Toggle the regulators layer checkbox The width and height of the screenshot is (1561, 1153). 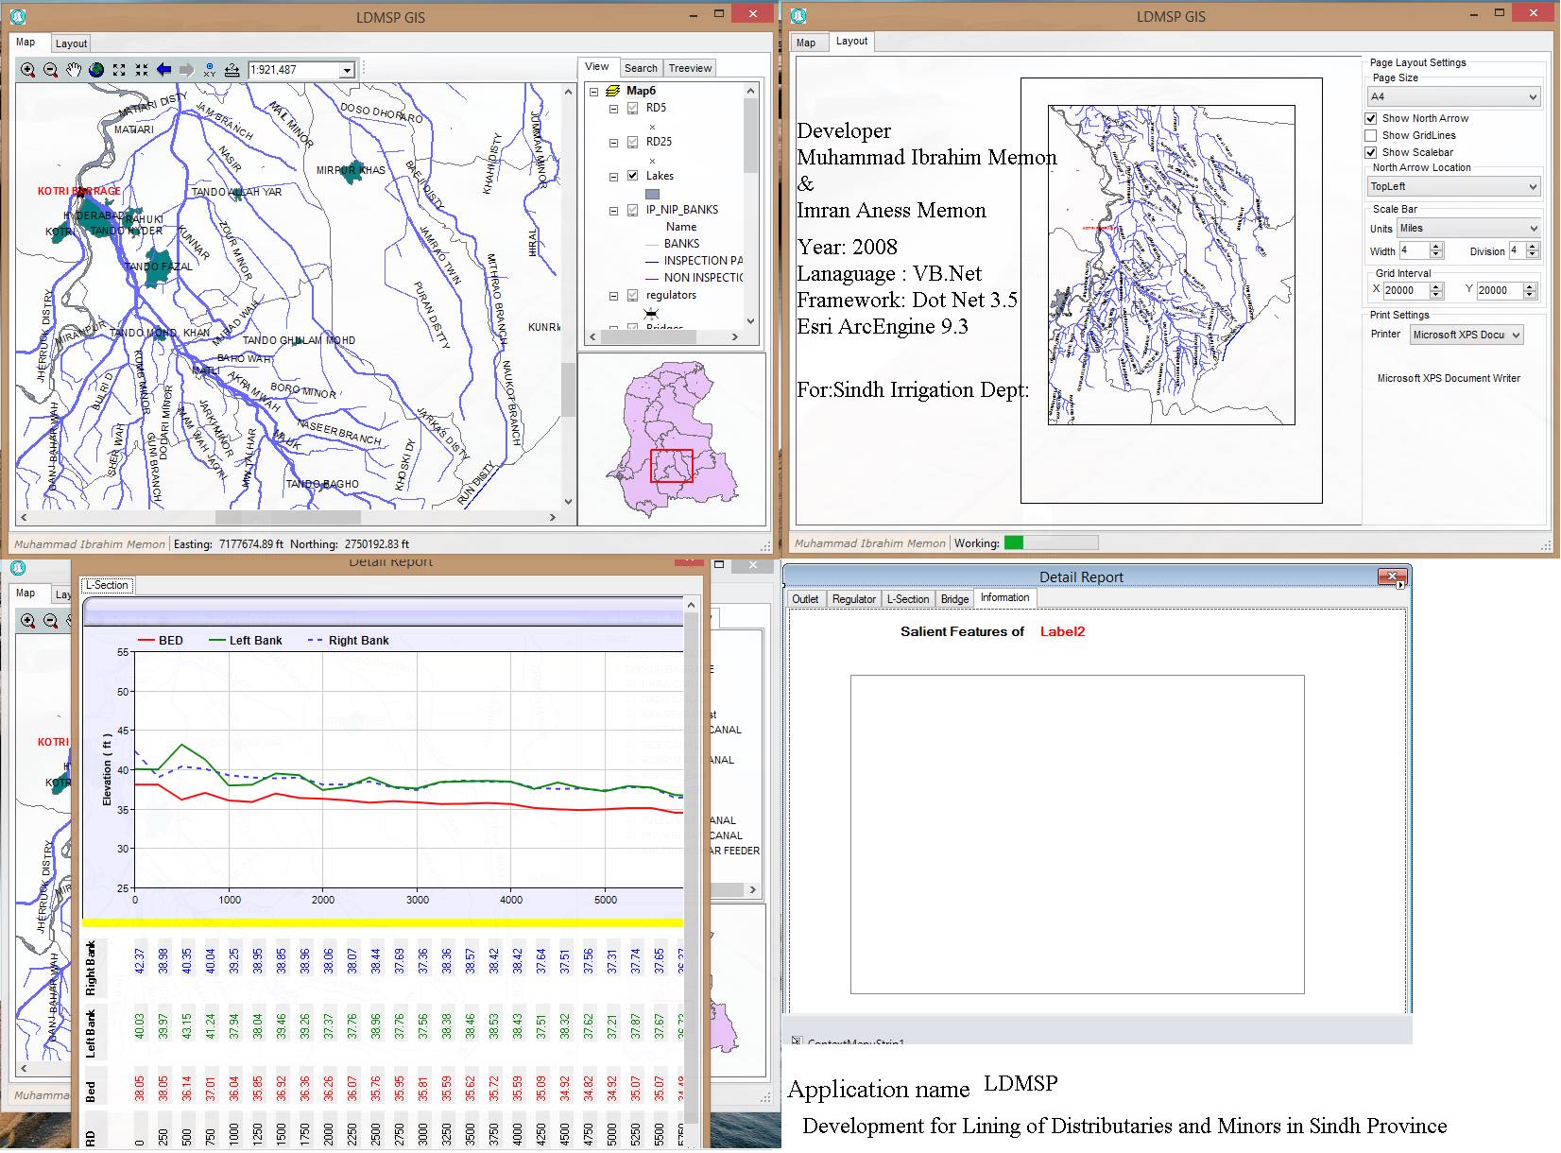(x=633, y=296)
